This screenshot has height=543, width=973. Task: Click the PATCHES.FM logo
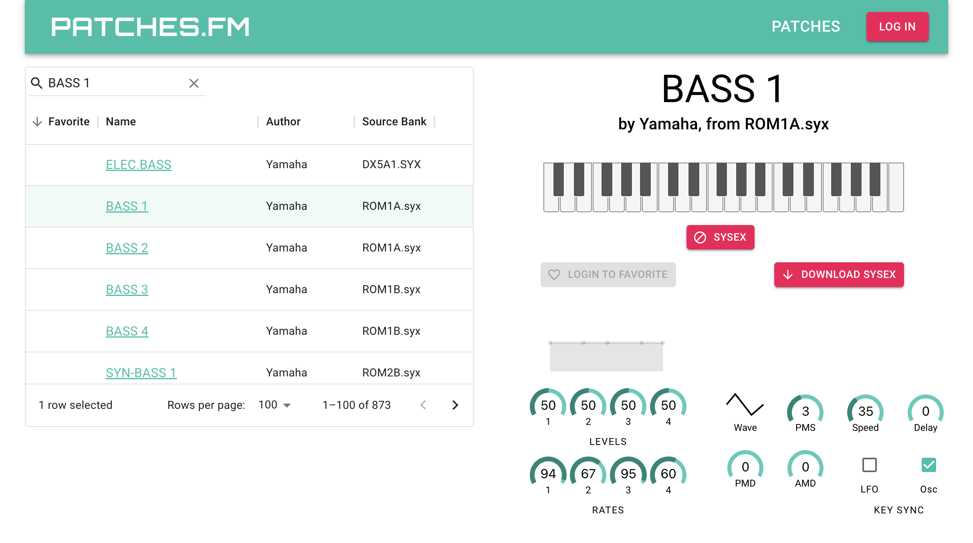[150, 27]
